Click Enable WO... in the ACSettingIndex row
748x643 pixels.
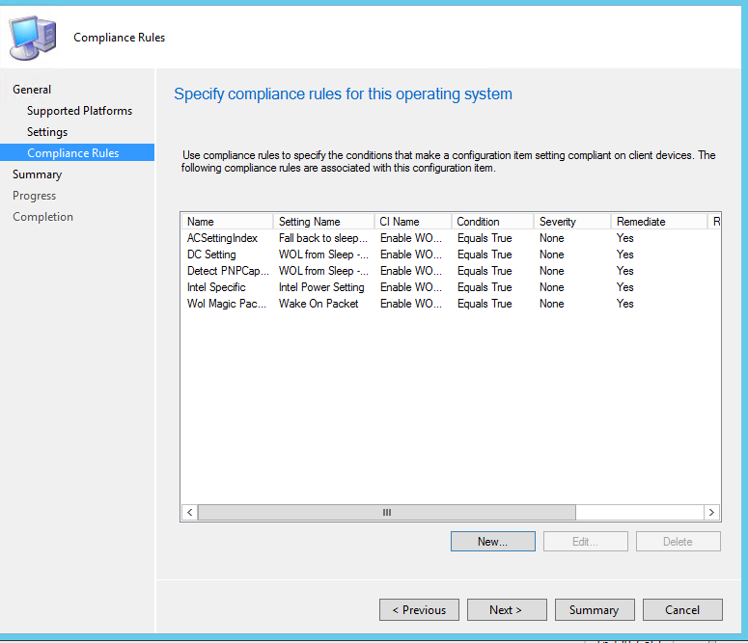click(411, 238)
